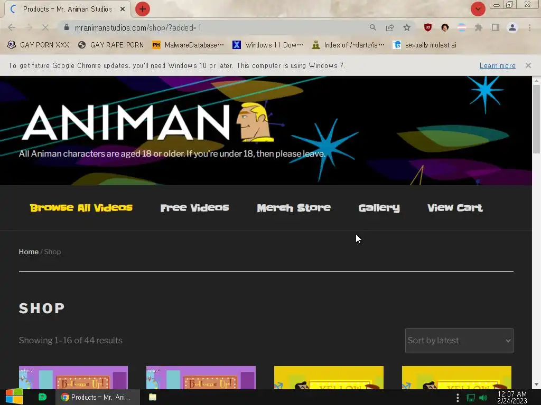Open the red tab search chevron button
The image size is (541, 405).
[x=478, y=9]
